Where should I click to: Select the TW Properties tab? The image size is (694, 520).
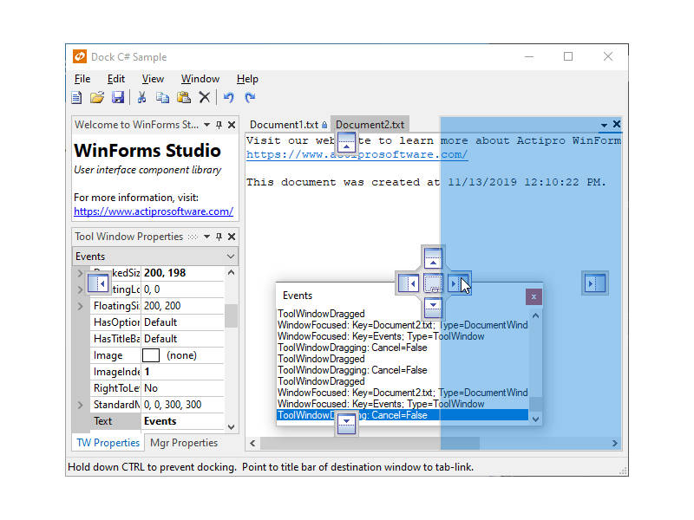[x=108, y=443]
